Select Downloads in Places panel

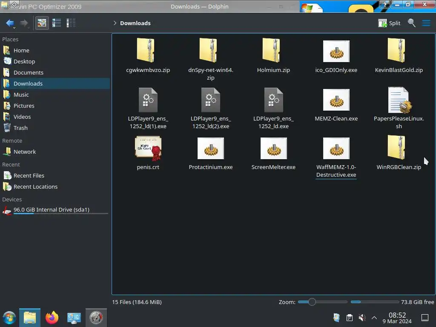point(56,83)
